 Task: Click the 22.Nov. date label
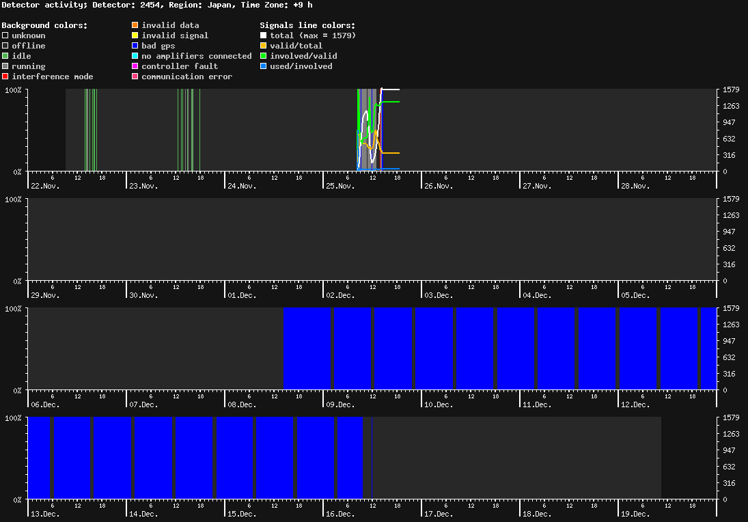(45, 186)
